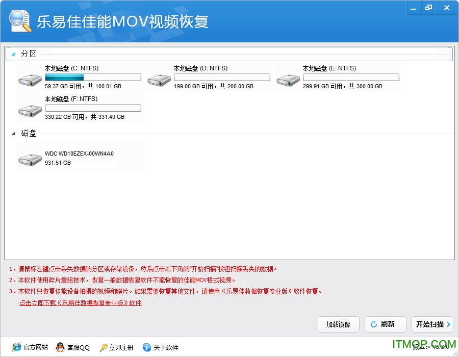Click the 本地磁盘 (D: NTFS) label

click(x=200, y=68)
